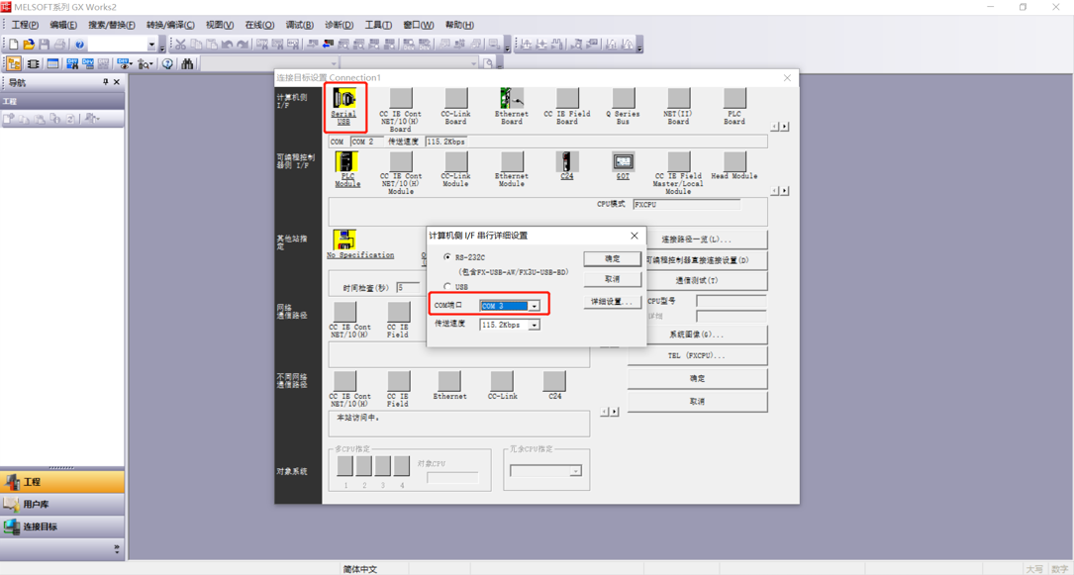1074x575 pixels.
Task: Click 简体中文 in the status bar
Action: [x=359, y=569]
